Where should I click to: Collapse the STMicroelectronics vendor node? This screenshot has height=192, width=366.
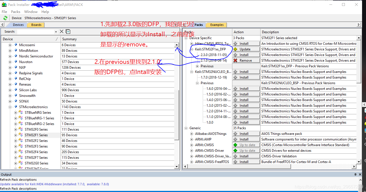tap(10, 107)
